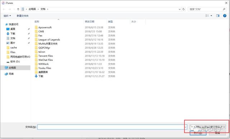Screen dimensions: 230x139
Task: Click the 打开 button
Action: pos(198,133)
